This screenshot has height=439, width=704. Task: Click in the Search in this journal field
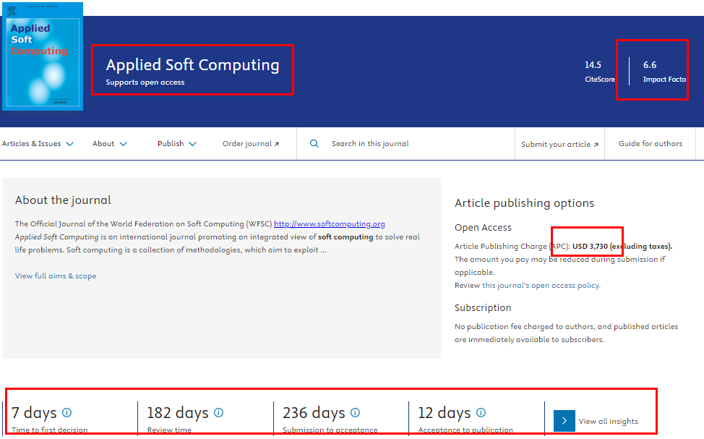[x=412, y=144]
